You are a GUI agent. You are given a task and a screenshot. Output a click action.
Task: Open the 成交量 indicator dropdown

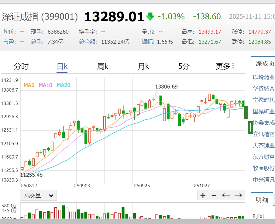click(38, 196)
